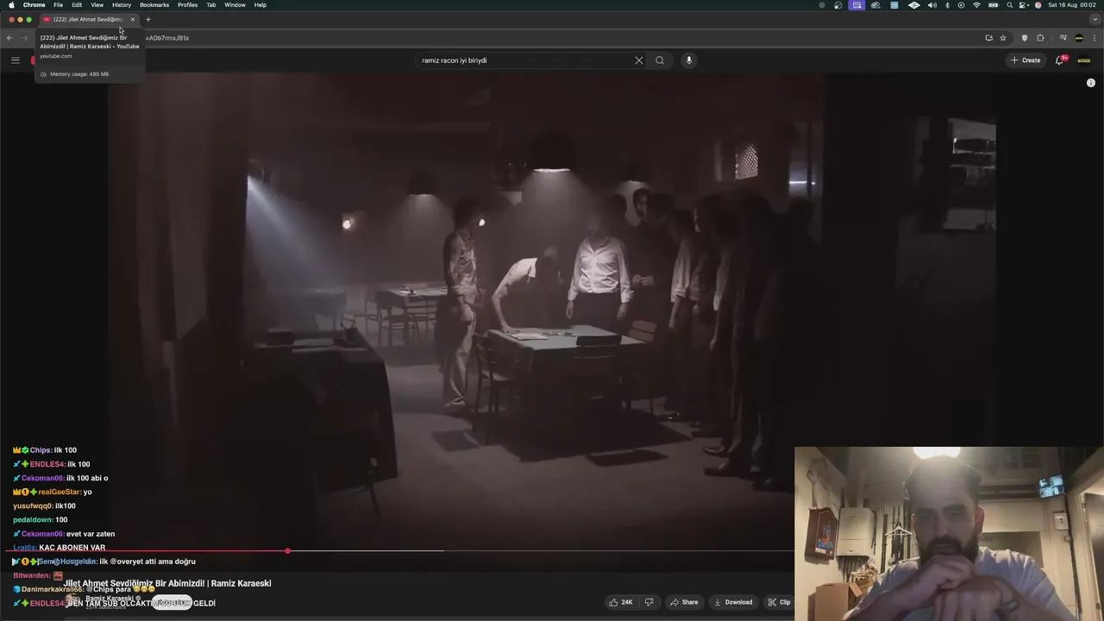Screen dimensions: 1104x621
Task: Click chat username yusufwqq0
Action: (x=33, y=505)
